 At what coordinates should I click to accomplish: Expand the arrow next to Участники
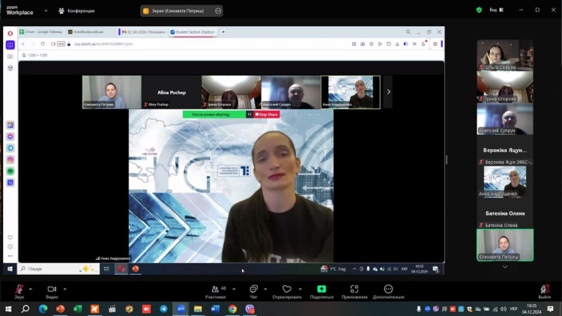coord(233,288)
